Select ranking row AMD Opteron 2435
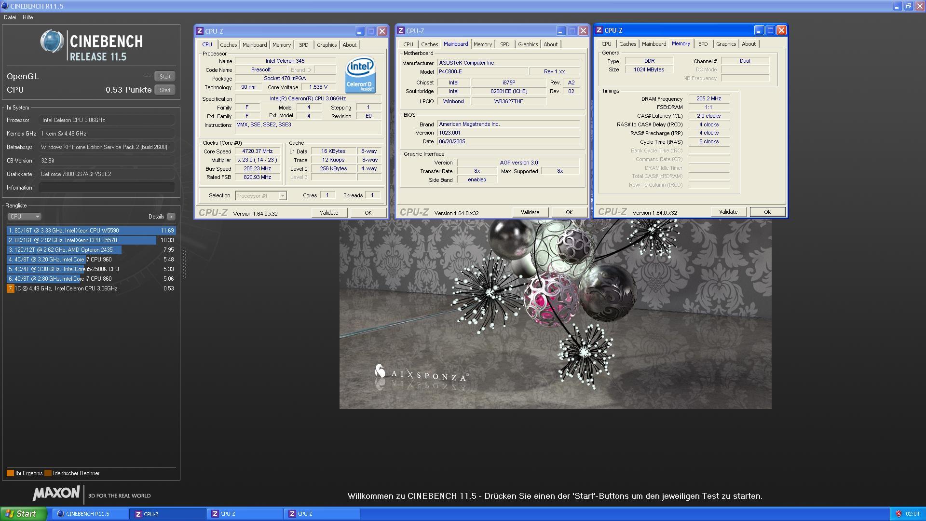Viewport: 926px width, 521px height. (91, 250)
